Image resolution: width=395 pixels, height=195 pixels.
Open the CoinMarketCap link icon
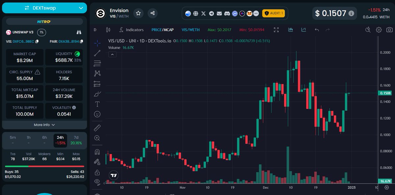pos(235,13)
